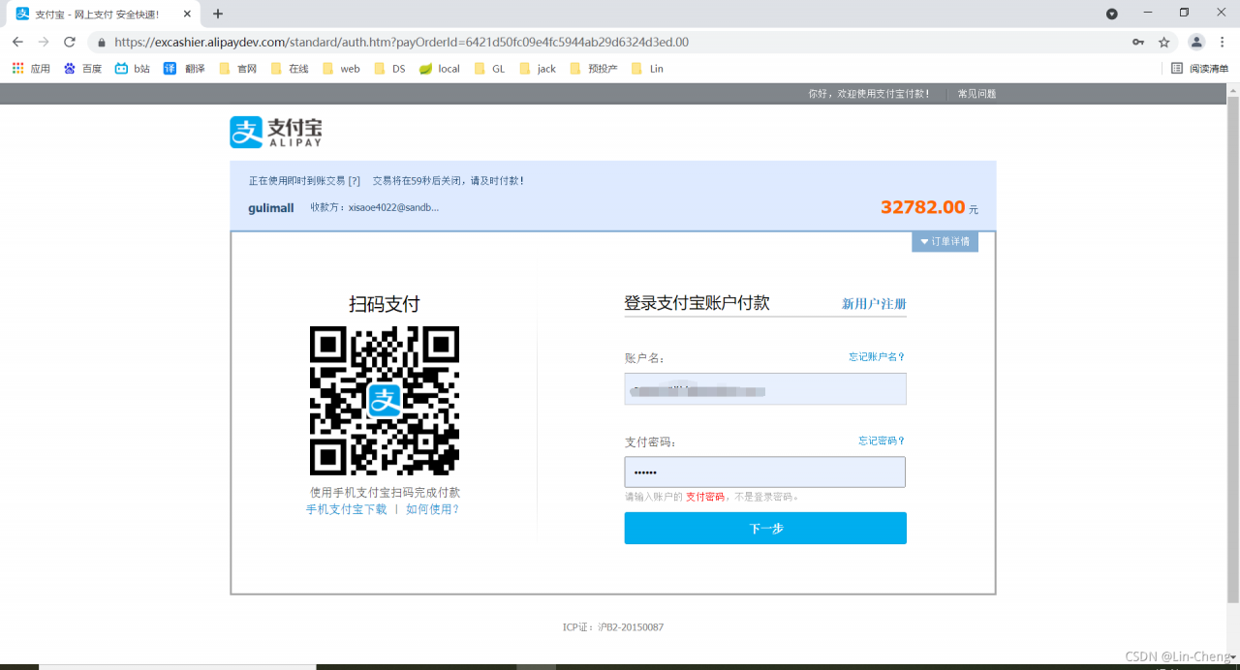Viewport: 1240px width, 670px height.
Task: Open the 阅读清单 reading list
Action: click(1200, 69)
